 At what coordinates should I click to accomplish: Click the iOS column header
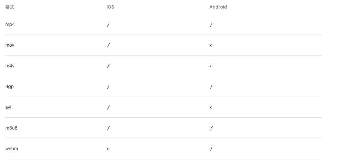coord(110,7)
